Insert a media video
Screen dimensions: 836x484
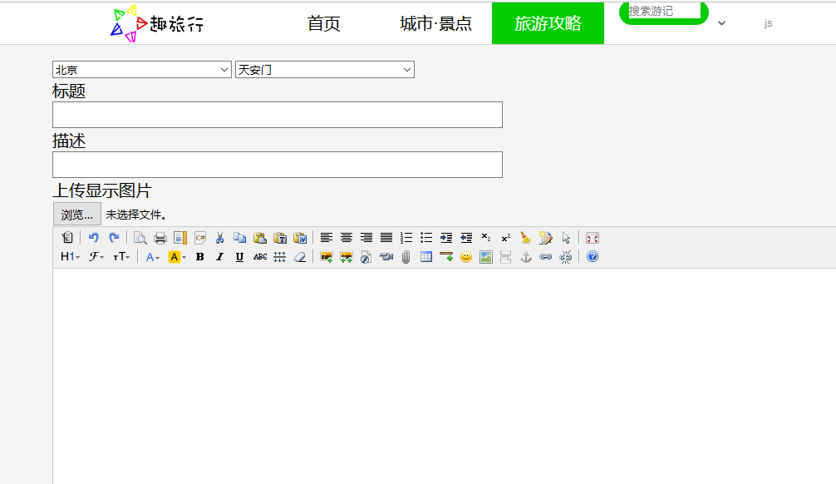(x=386, y=257)
